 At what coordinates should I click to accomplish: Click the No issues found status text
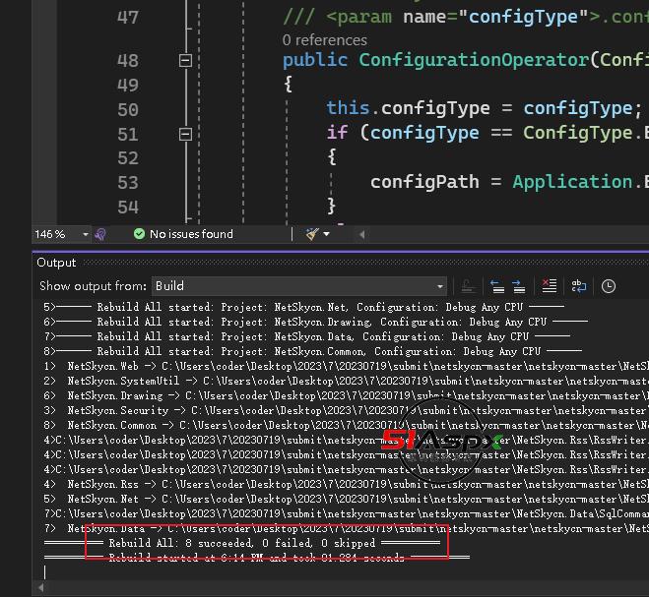pos(191,234)
